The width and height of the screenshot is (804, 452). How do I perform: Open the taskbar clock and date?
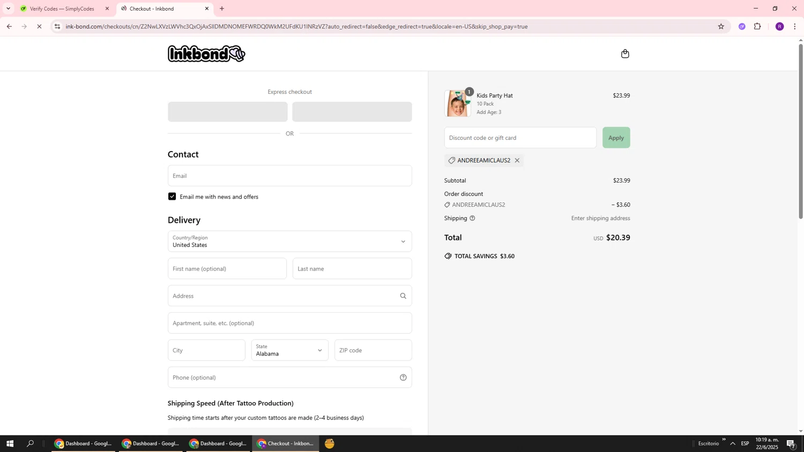(x=767, y=443)
